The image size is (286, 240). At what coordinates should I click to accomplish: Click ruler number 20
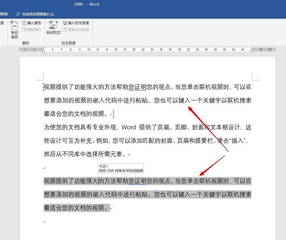coord(134,49)
